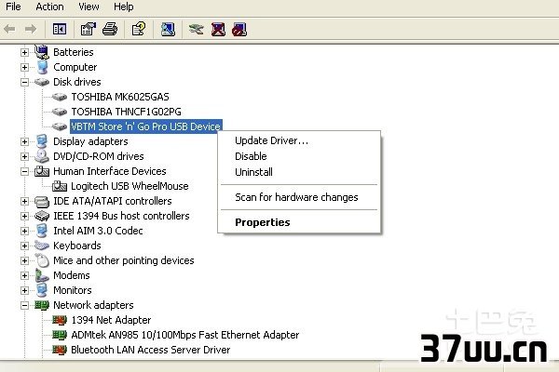559x372 pixels.
Task: Click the Computer category icon
Action: click(43, 67)
